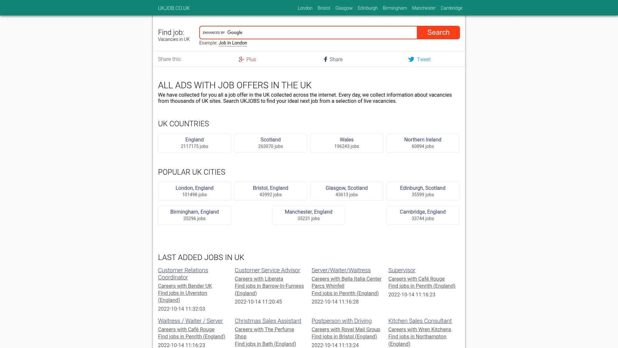Open the Birmingham, England city card
Image resolution: width=618 pixels, height=348 pixels.
(x=194, y=215)
